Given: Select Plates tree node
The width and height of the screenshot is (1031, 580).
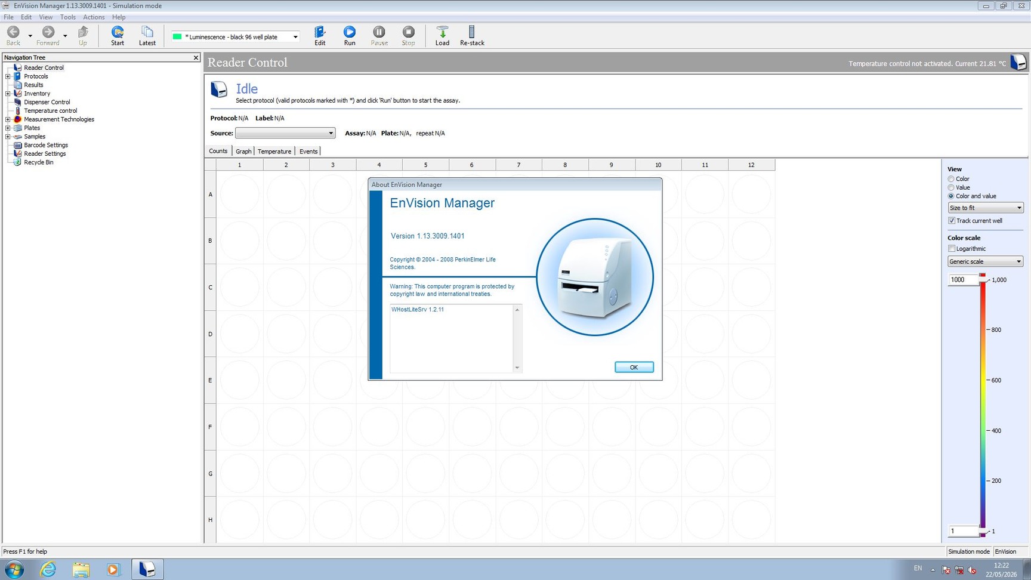Looking at the screenshot, I should pyautogui.click(x=32, y=128).
